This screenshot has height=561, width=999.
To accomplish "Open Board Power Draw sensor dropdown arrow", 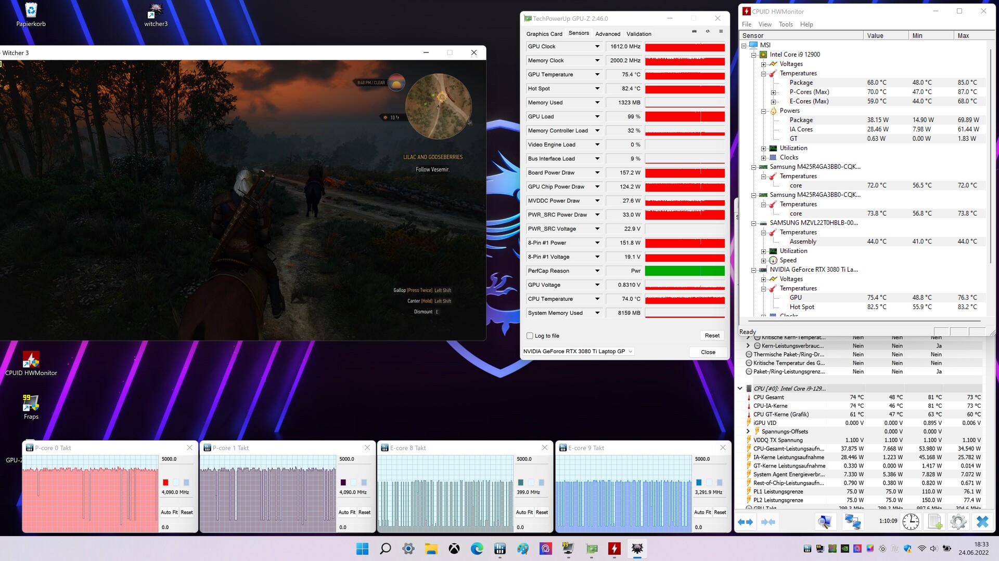I will coord(597,172).
